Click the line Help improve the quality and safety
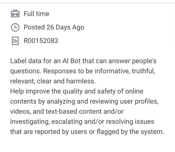Viewport: 175px width, 152px height. click(x=77, y=91)
